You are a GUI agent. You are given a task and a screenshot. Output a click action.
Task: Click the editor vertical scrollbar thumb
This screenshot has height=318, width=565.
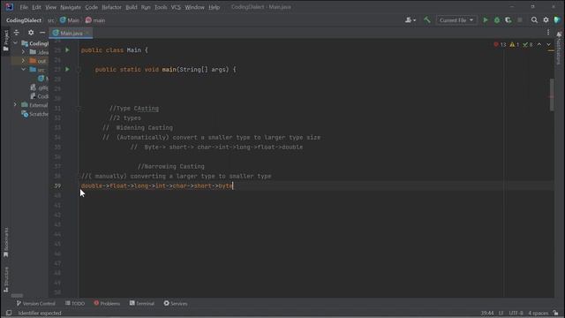pyautogui.click(x=552, y=95)
